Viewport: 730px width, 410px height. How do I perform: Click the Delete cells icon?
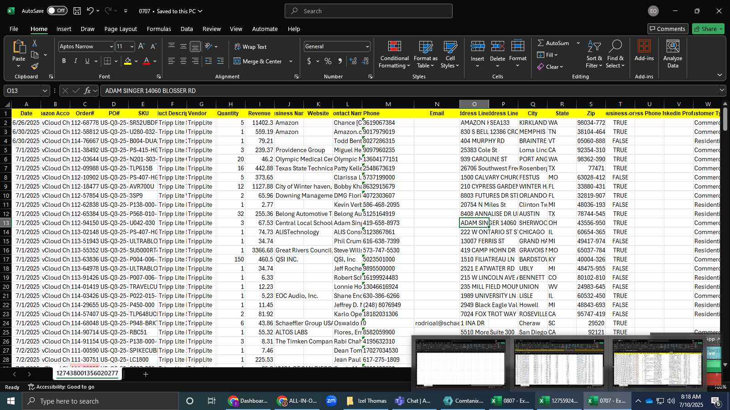pos(497,47)
